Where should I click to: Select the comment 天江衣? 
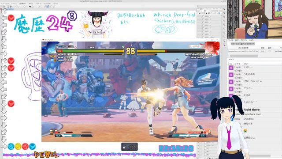pos(247,95)
